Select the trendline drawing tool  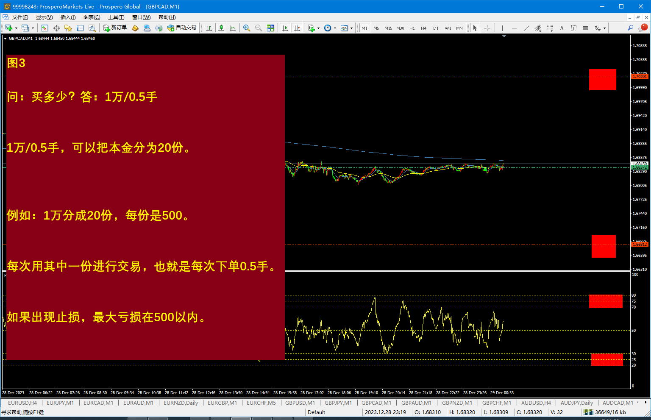pos(526,28)
